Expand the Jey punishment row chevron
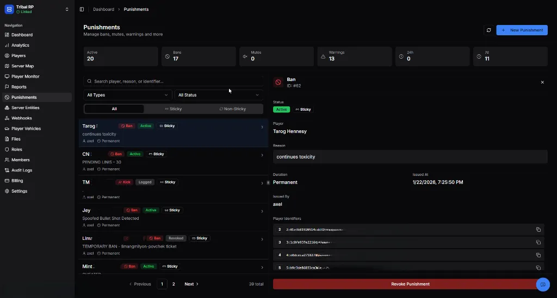The image size is (557, 298). pos(262,212)
